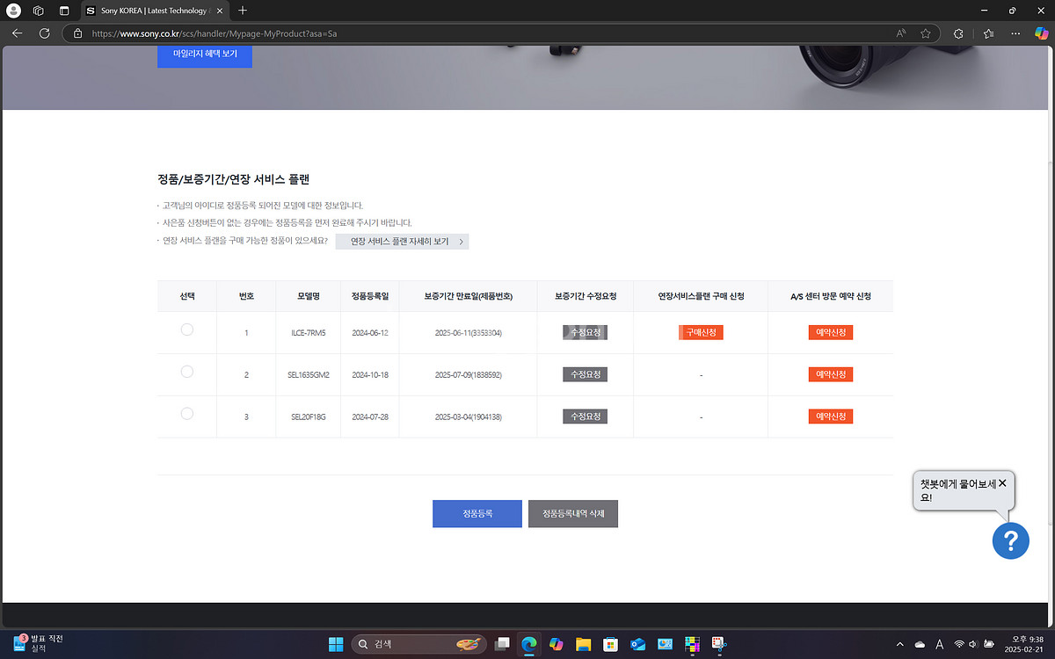Screen dimensions: 1055x659
Task: Click 정품등록내역 삭제 button
Action: coord(573,513)
